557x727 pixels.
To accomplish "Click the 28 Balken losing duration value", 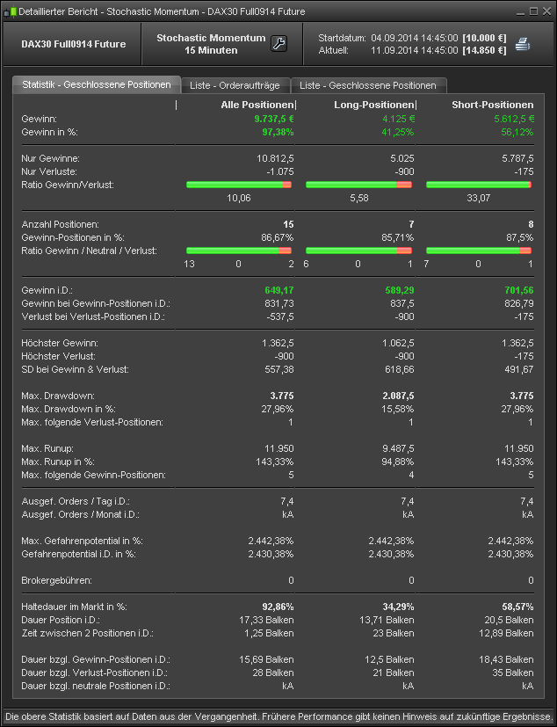I will pyautogui.click(x=273, y=672).
